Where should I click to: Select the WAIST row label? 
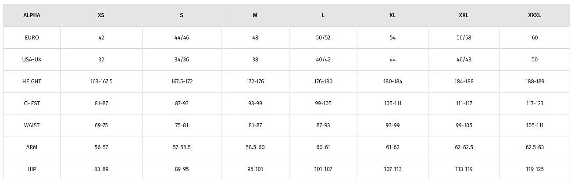click(x=32, y=125)
